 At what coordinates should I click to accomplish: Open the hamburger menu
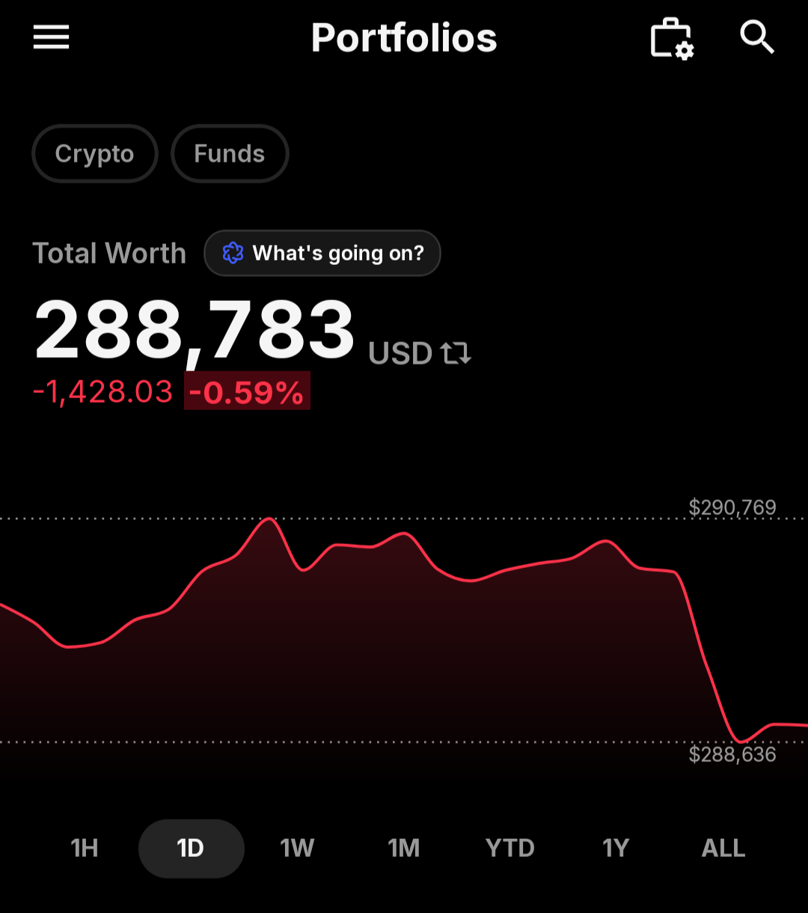(x=51, y=37)
